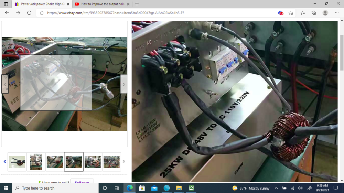344x193 pixels.
Task: Open weather widget 87°F Mostly sunny
Action: click(251, 188)
